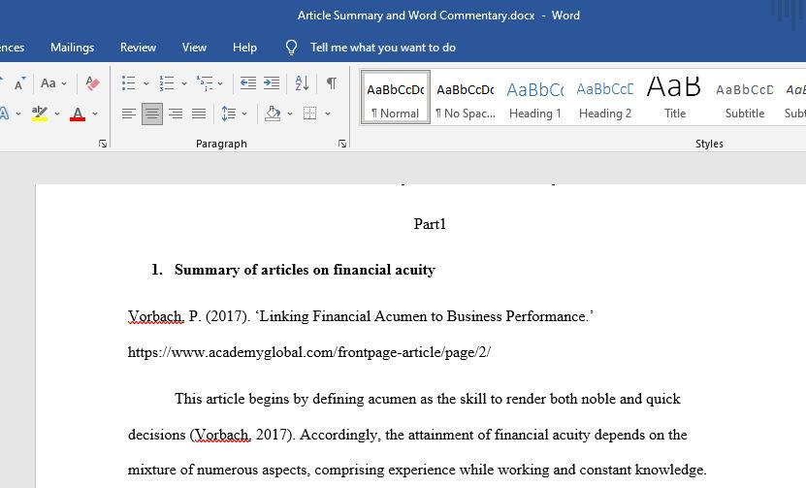Click the Sort A to Z icon
Screen dimensions: 806x488
(x=302, y=82)
